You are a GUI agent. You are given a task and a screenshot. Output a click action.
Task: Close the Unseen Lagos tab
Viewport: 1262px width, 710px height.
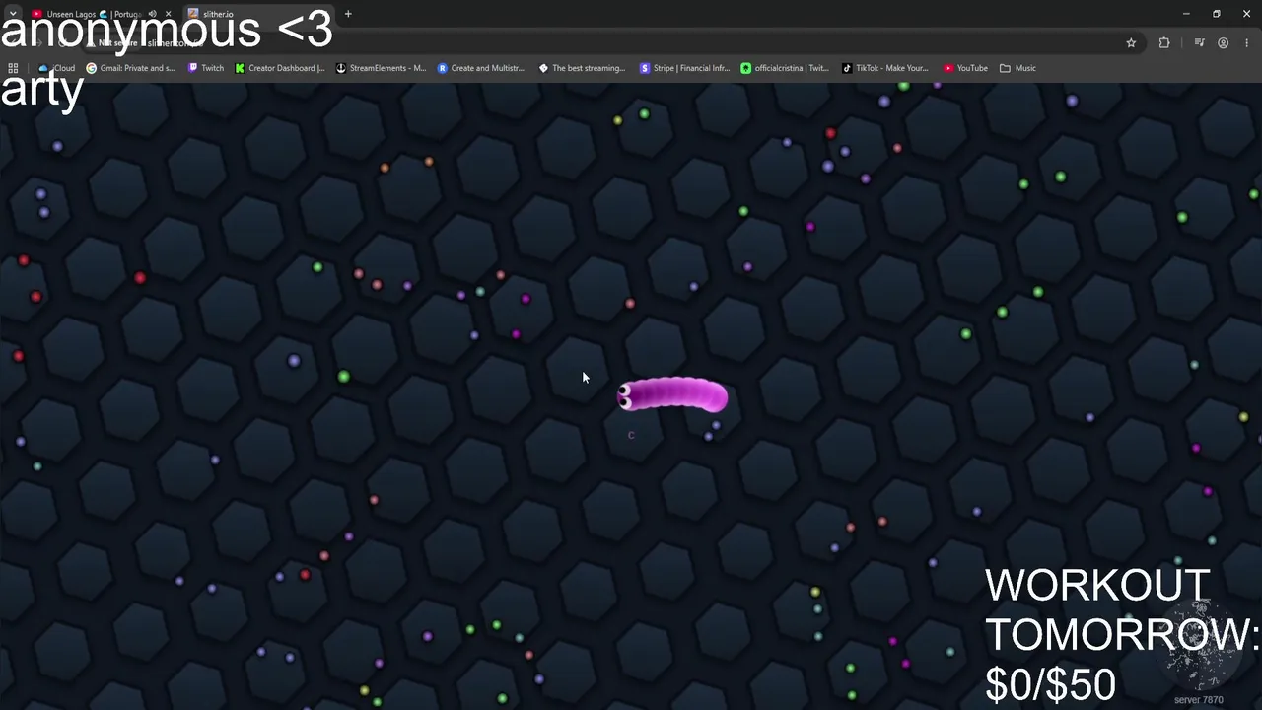(168, 14)
